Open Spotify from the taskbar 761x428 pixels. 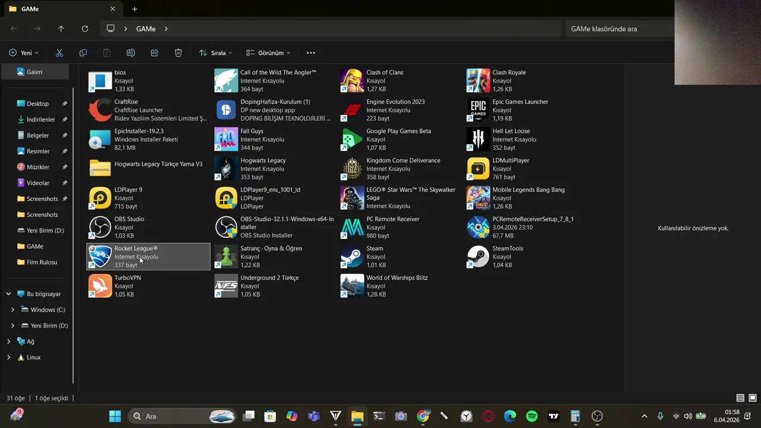point(532,416)
